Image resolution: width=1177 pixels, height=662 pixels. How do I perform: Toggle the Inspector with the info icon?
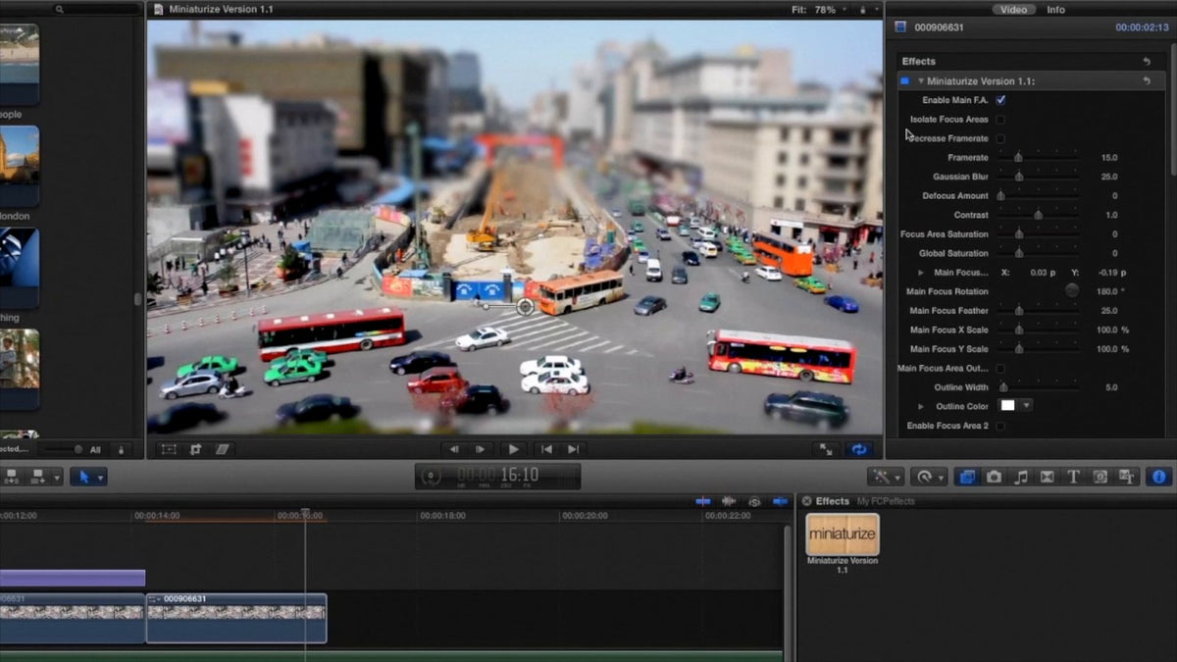(1158, 477)
